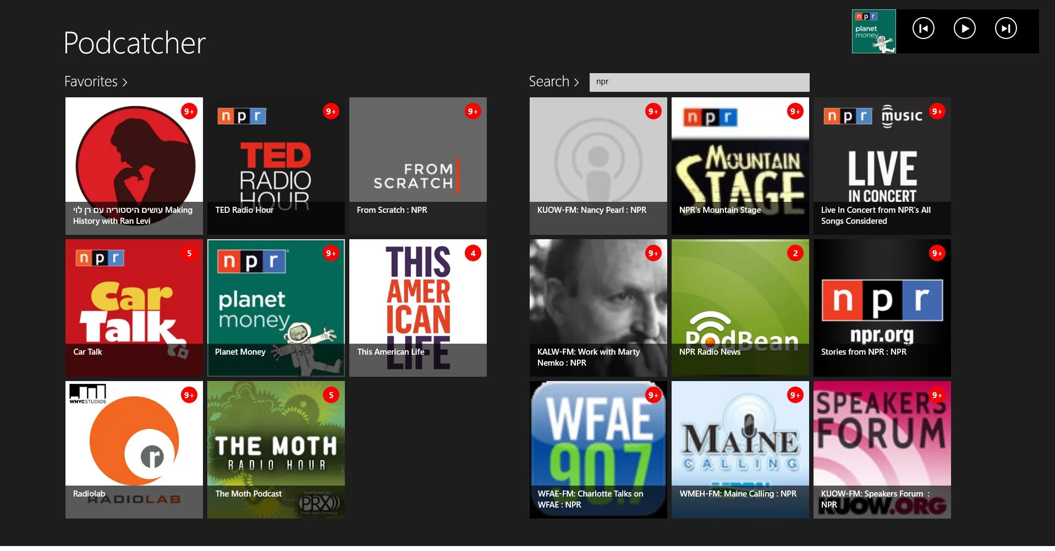Click the 9+ badge on Speakers Forum tile
Viewport: 1055px width, 551px height.
coord(937,395)
